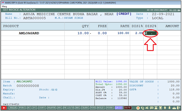Click the down arrow icon
The image size is (182, 111).
coord(169,108)
